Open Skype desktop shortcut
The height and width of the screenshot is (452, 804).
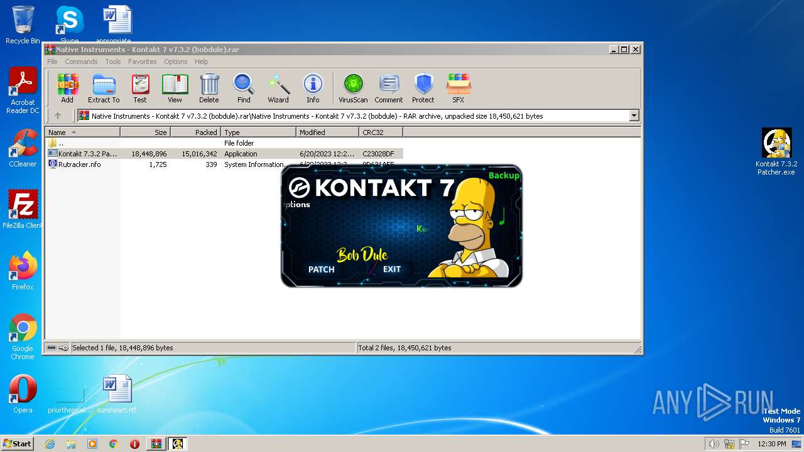pyautogui.click(x=69, y=25)
